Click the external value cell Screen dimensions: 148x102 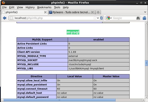pyautogui.click(x=99, y=56)
